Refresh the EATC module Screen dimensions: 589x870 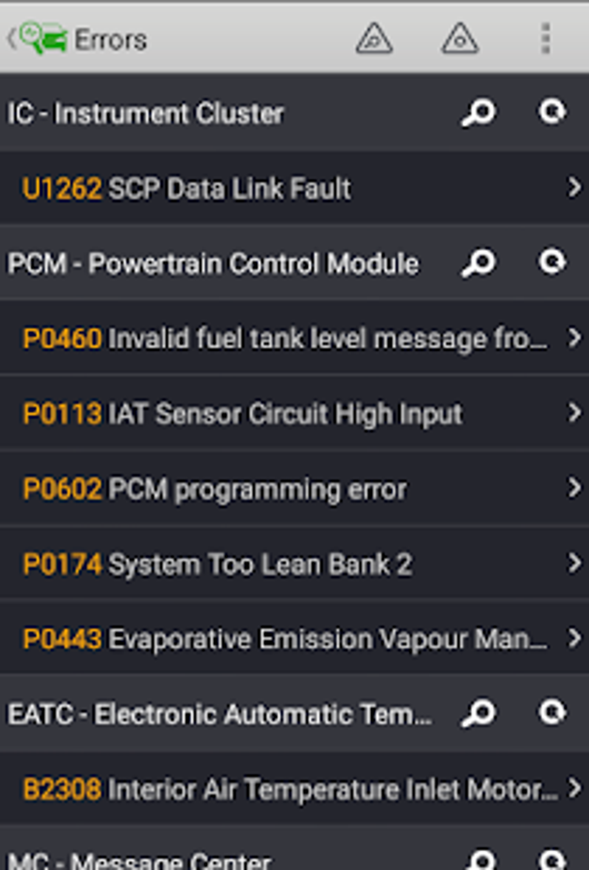pos(552,712)
